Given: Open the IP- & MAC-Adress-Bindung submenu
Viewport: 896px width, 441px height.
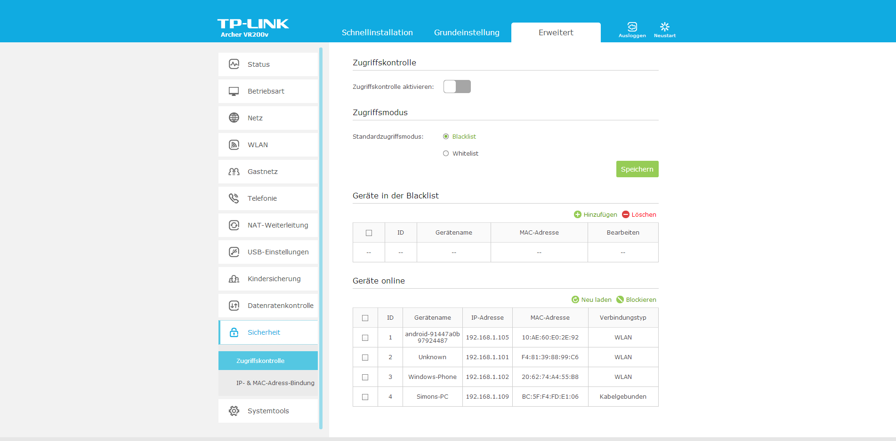Looking at the screenshot, I should (x=275, y=383).
